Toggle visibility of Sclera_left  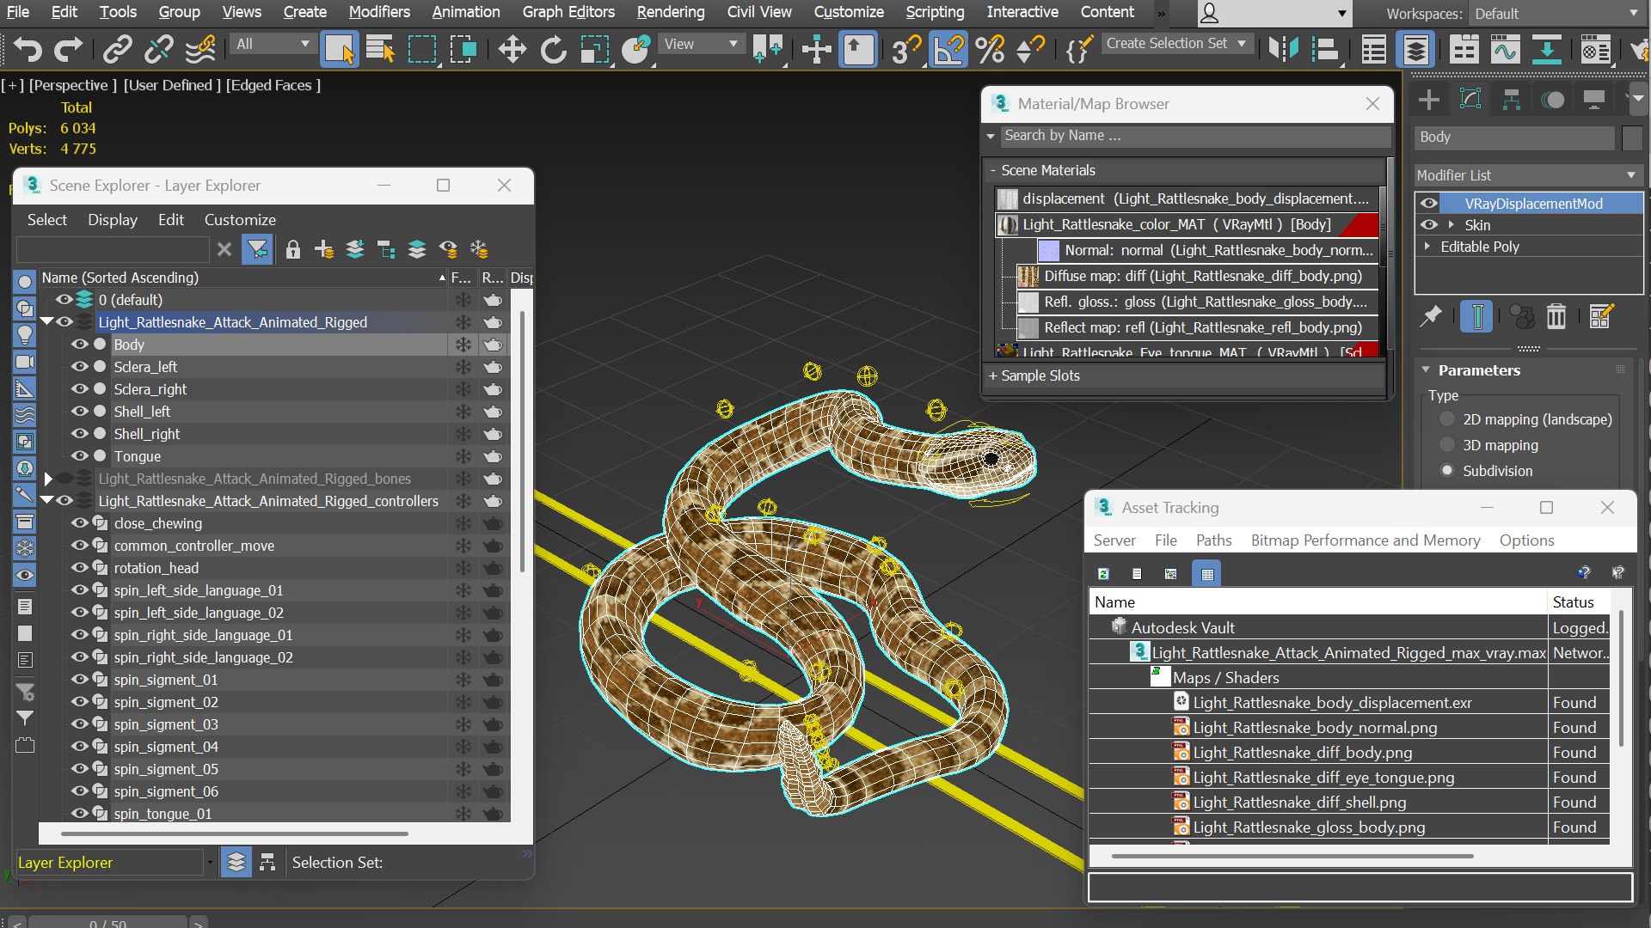pyautogui.click(x=80, y=366)
